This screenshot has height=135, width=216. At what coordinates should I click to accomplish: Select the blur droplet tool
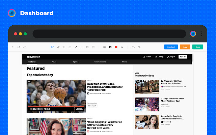point(82,47)
